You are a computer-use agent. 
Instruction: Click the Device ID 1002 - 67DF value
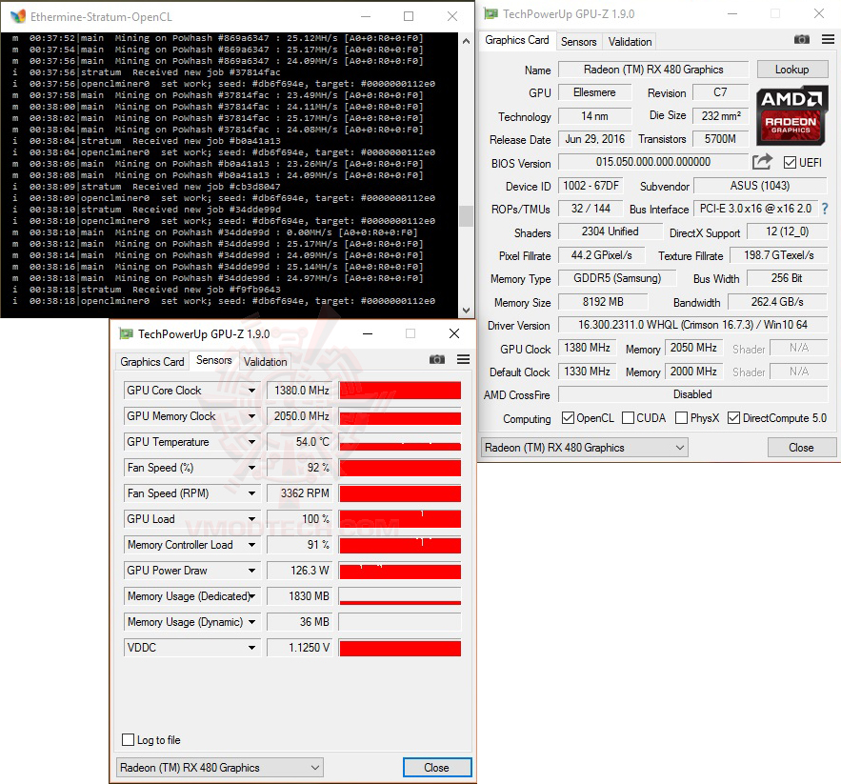coord(591,186)
